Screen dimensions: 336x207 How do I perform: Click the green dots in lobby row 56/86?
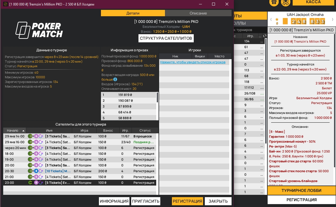(262, 99)
